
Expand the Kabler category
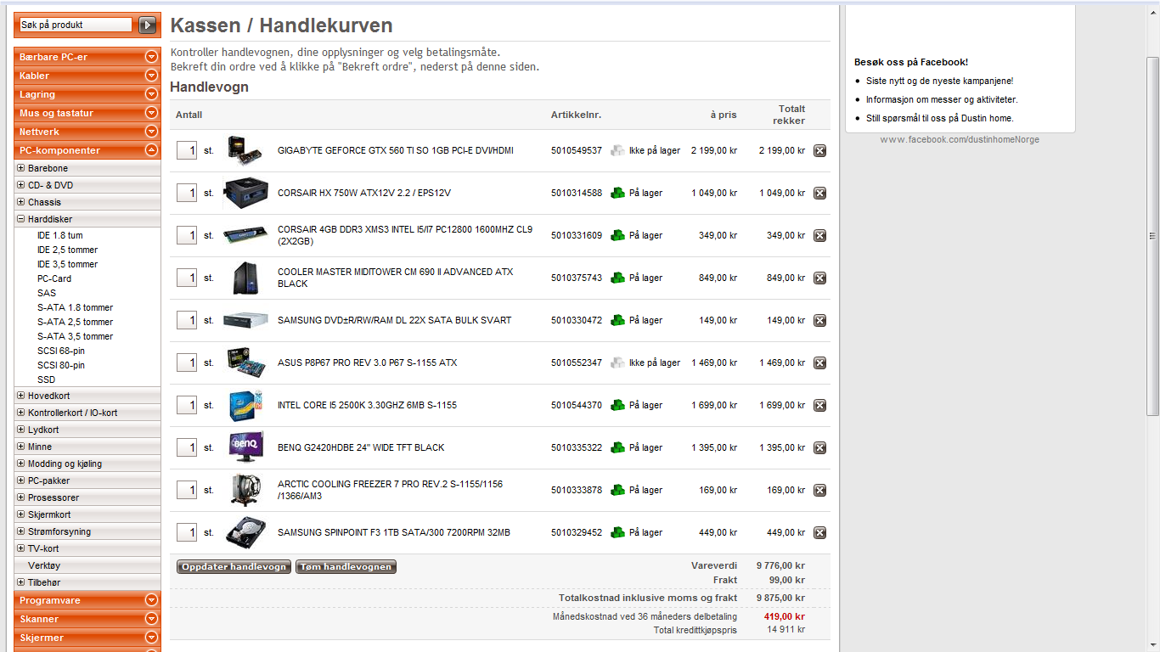click(151, 76)
